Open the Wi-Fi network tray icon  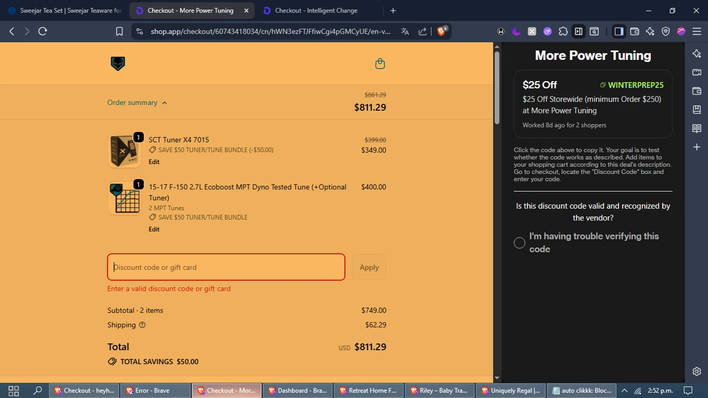638,390
